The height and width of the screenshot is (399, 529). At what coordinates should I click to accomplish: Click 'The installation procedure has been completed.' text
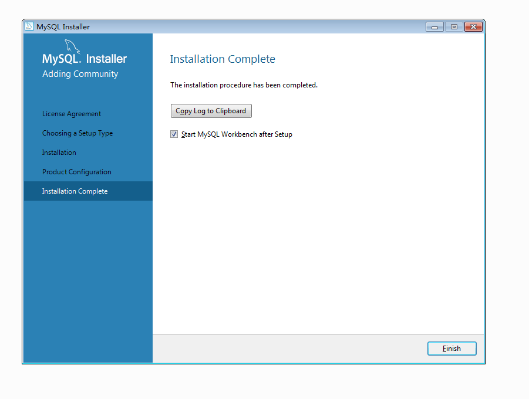244,85
